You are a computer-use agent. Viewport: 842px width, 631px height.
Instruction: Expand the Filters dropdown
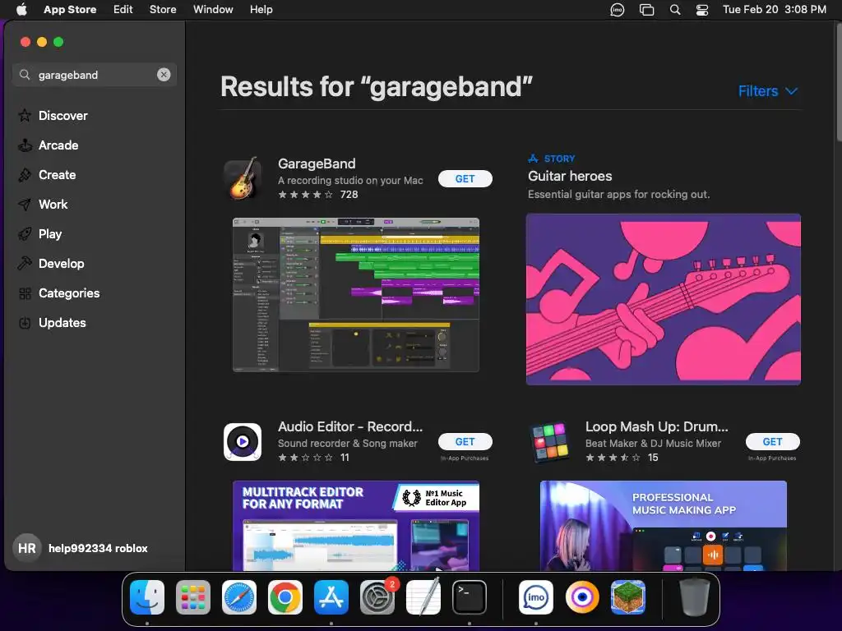click(768, 91)
